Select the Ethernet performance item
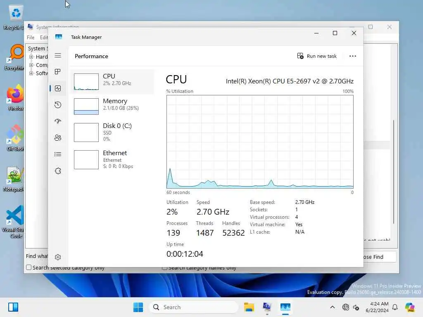Viewport: 423px width, 317px height. [112, 160]
